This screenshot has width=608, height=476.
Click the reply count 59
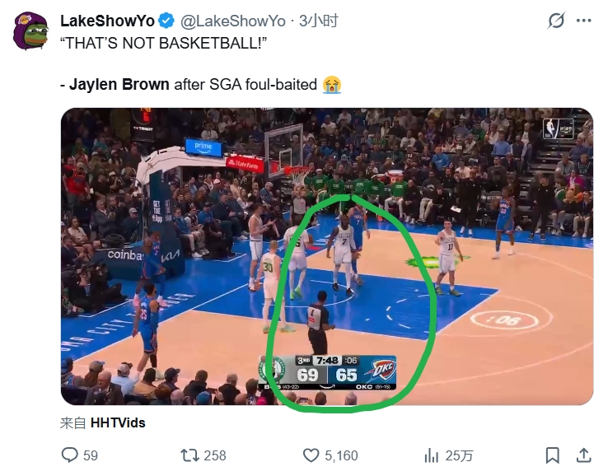(x=91, y=455)
